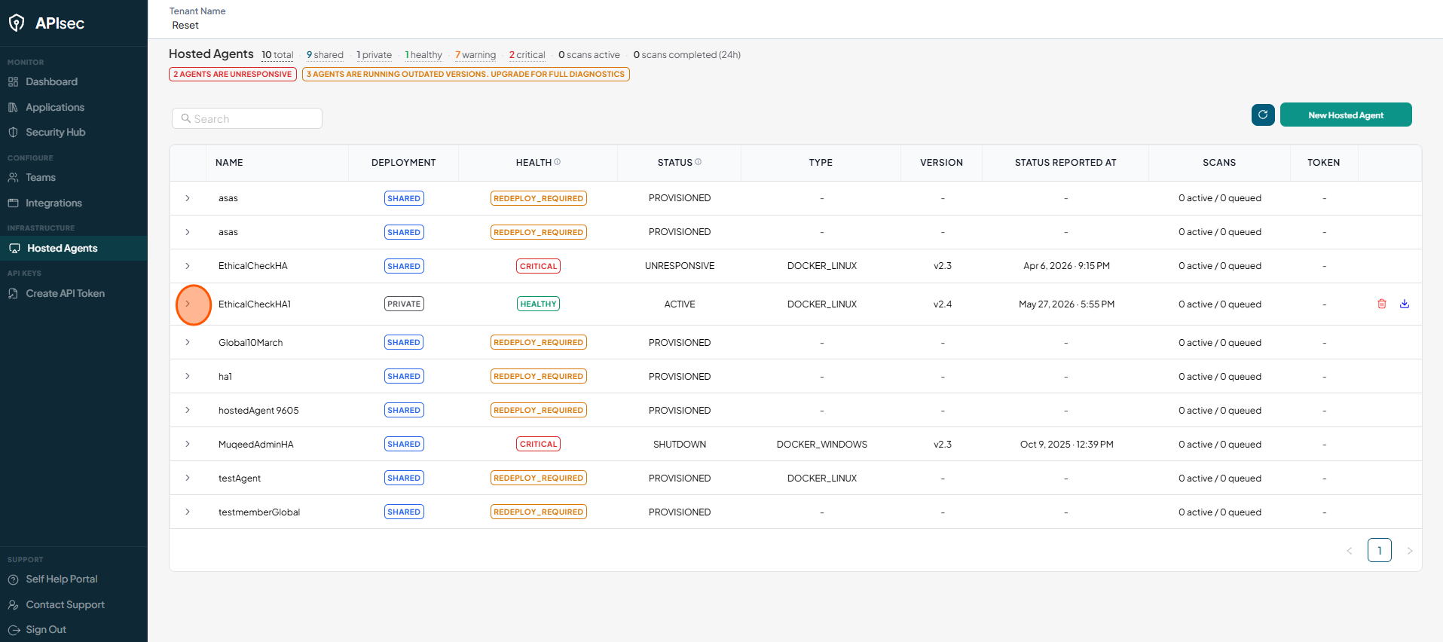Click the PRIVATE deployment badge
This screenshot has width=1443, height=642.
pos(404,304)
